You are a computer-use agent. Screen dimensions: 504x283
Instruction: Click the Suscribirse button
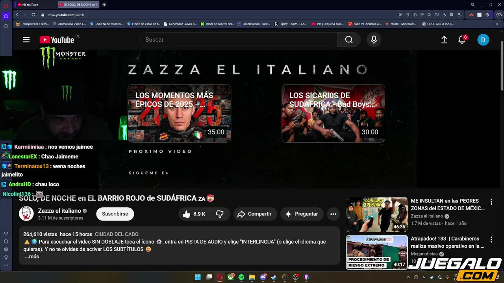(115, 214)
